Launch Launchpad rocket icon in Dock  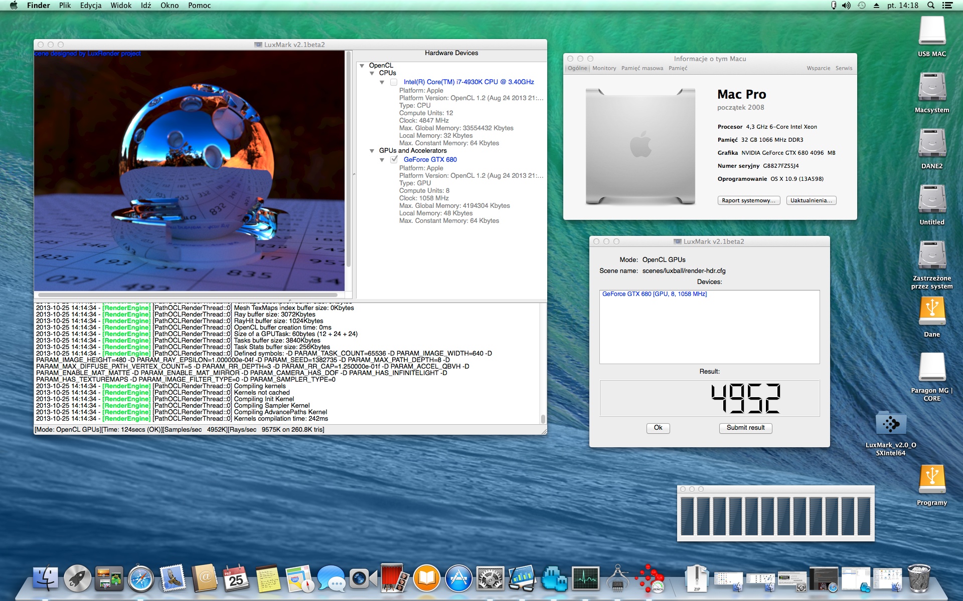point(77,578)
